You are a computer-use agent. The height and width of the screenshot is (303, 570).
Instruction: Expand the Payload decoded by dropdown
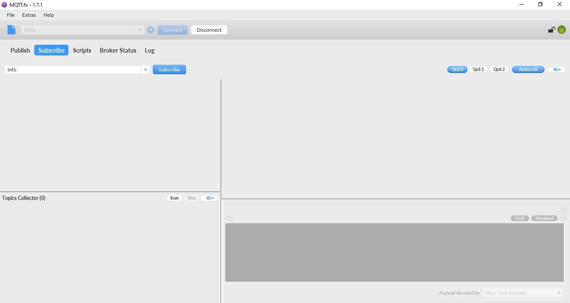point(522,293)
